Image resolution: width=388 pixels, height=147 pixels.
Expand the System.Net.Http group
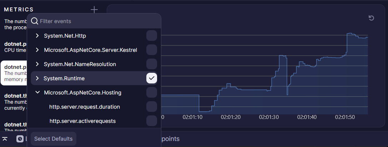pyautogui.click(x=37, y=36)
